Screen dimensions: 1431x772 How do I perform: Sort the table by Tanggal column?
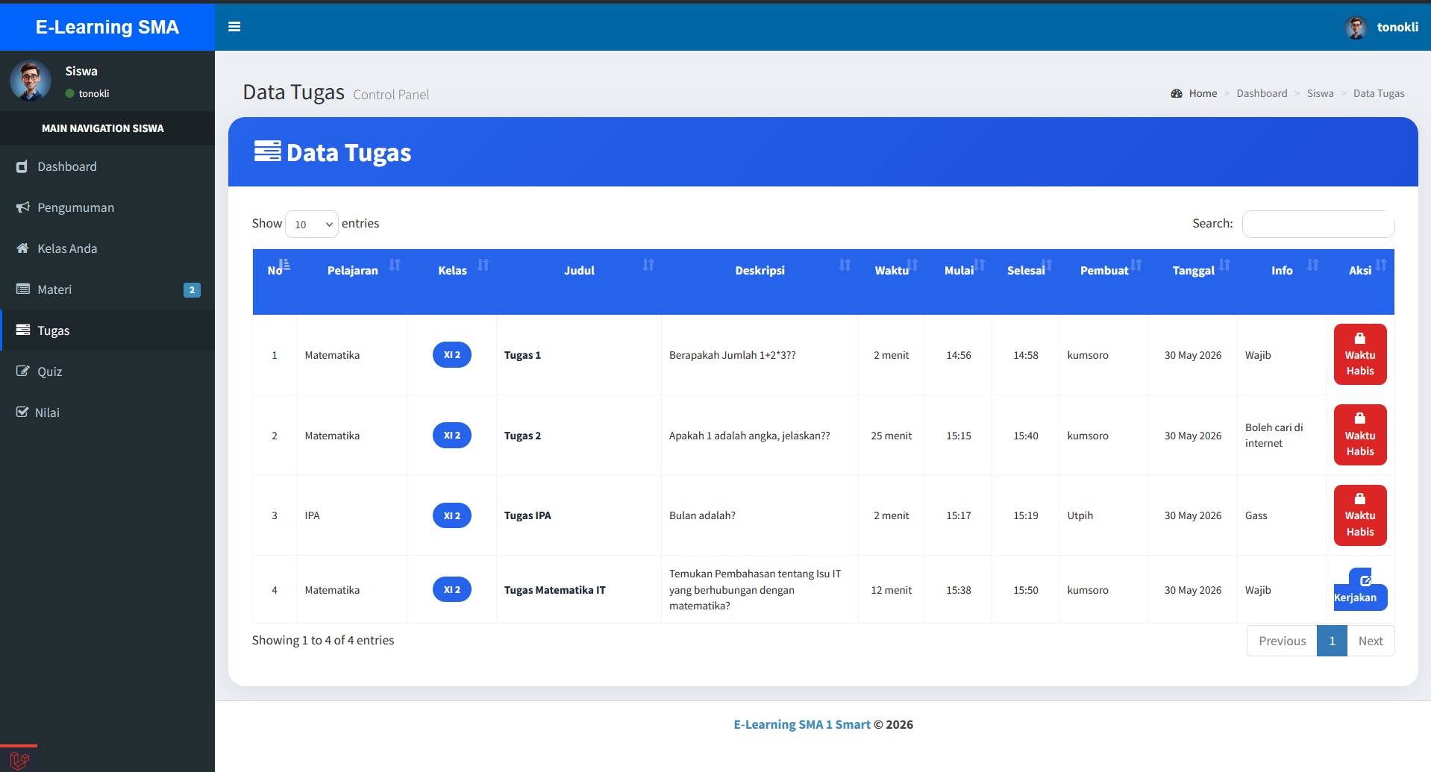pyautogui.click(x=1193, y=282)
